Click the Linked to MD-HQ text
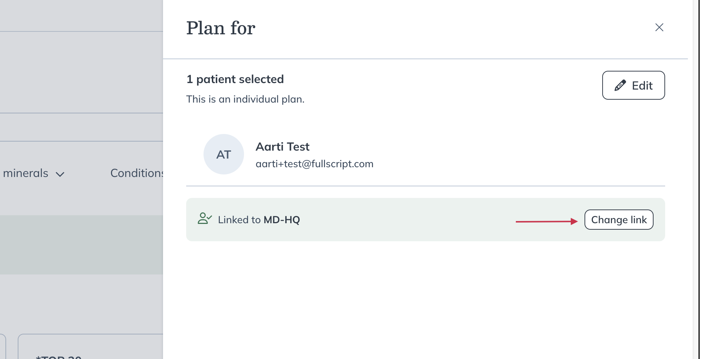 click(259, 220)
